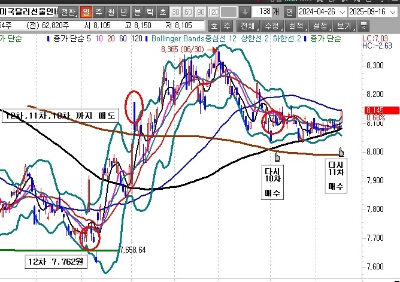This screenshot has height=282, width=400.
Task: Choose the 120 interval preset
Action: tap(213, 12)
